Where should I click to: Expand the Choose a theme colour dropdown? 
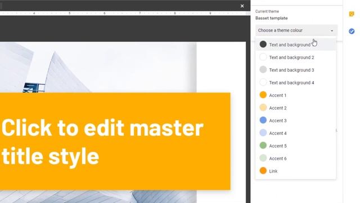click(x=296, y=30)
